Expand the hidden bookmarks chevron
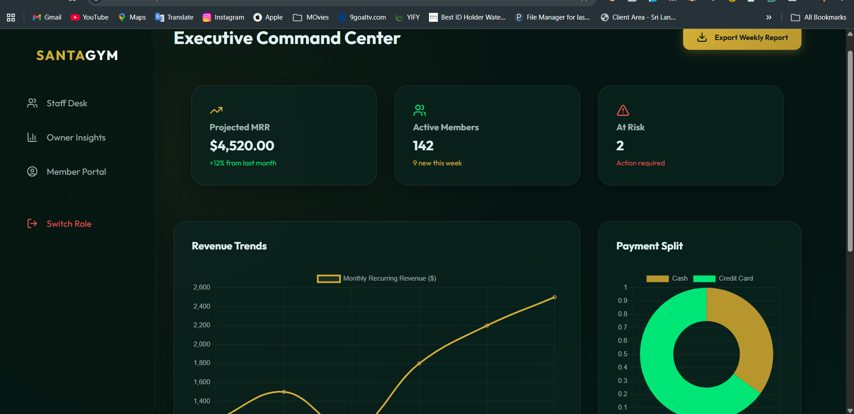854x414 pixels. [769, 17]
